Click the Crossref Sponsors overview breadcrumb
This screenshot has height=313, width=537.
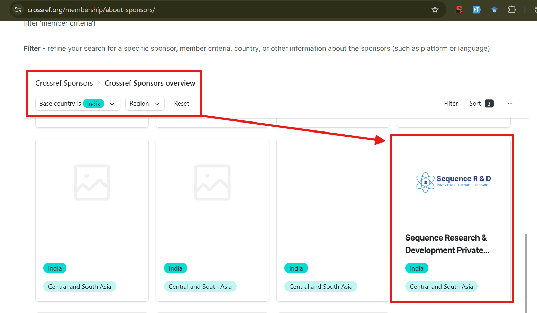coord(150,83)
